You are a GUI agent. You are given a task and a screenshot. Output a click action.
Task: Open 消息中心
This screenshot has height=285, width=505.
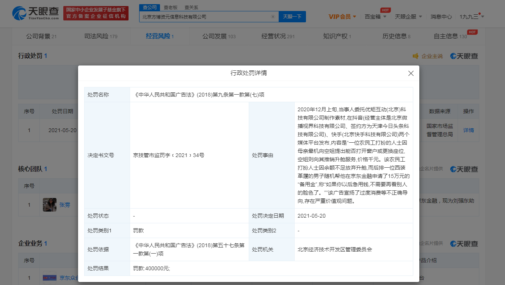point(441,17)
